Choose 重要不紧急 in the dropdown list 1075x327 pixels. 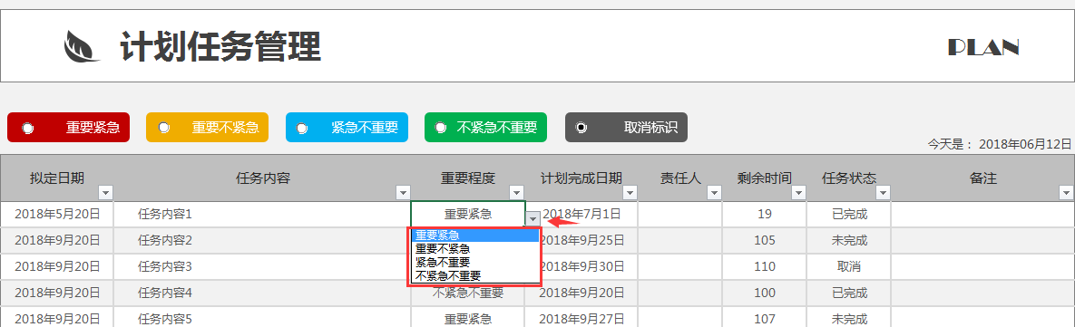[x=474, y=249]
